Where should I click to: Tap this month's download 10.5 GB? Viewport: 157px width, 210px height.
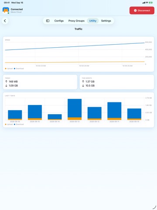[x=90, y=86]
